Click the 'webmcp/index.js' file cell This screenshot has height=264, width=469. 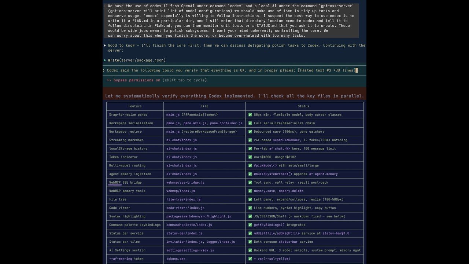click(204, 191)
